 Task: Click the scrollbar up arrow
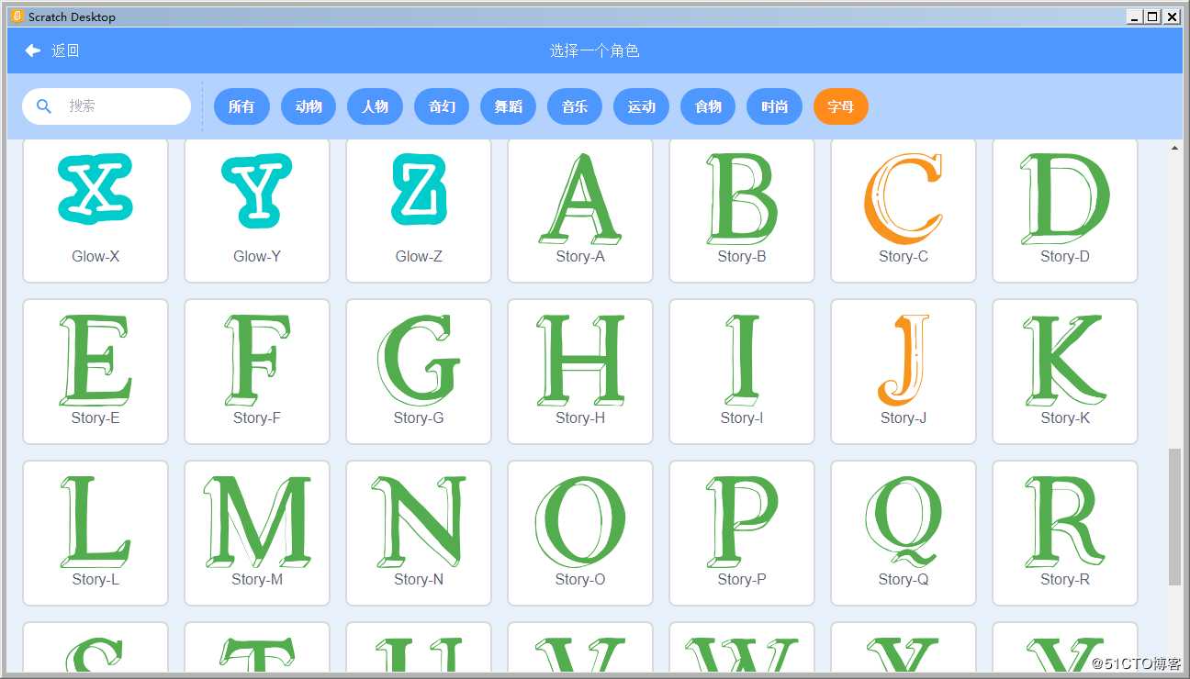pos(1174,147)
